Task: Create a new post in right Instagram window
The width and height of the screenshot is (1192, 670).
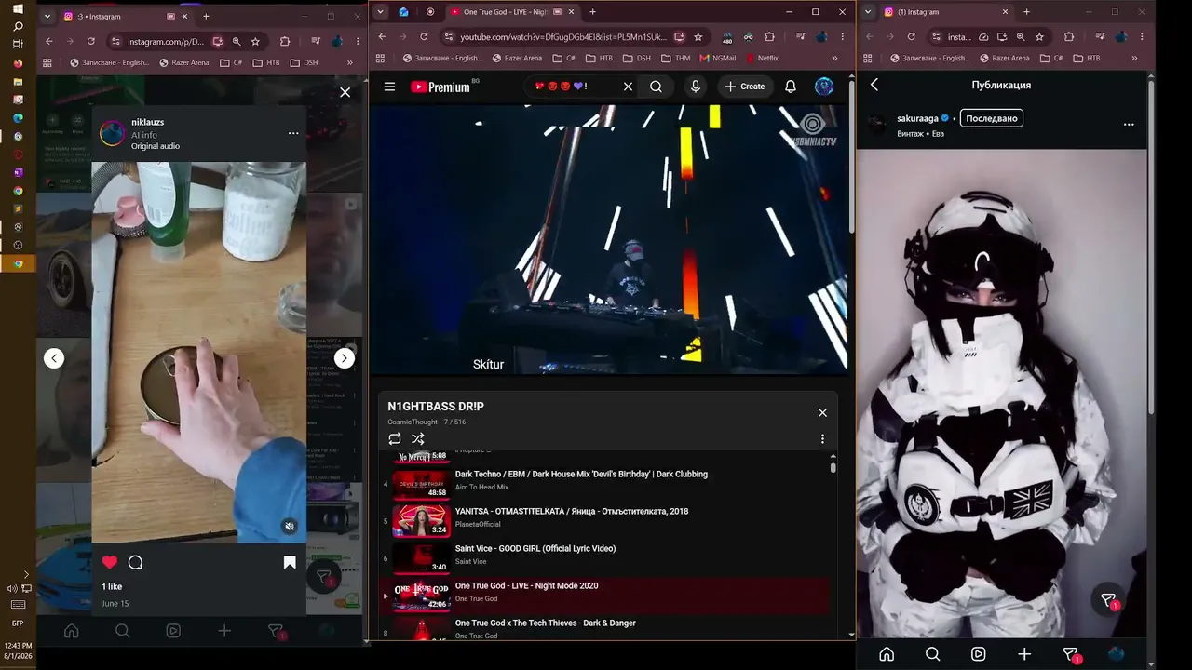Action: point(1024,654)
